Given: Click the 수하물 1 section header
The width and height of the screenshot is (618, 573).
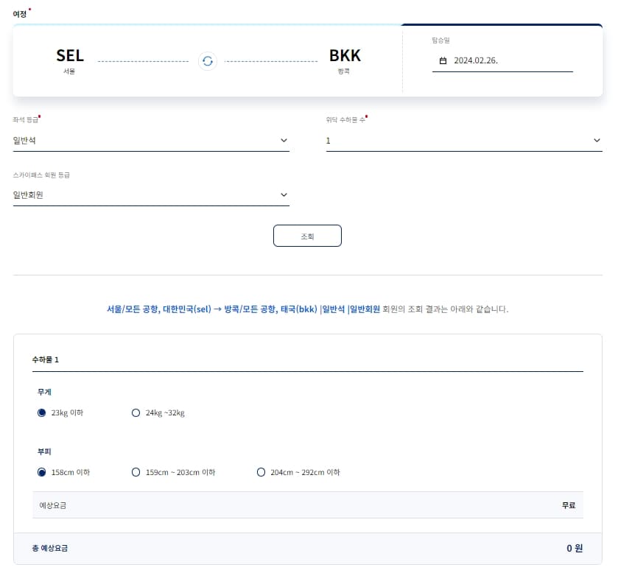Looking at the screenshot, I should tap(46, 359).
